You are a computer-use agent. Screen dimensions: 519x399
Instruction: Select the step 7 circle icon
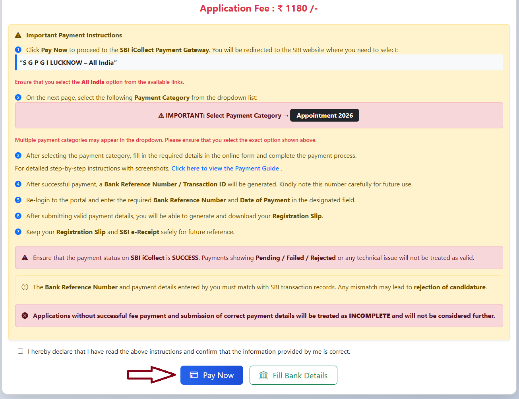[x=18, y=232]
